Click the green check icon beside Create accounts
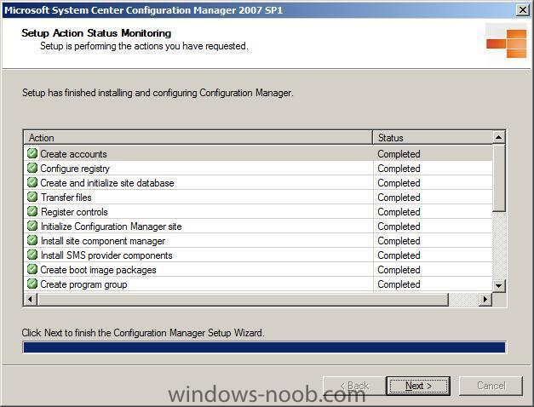This screenshot has height=407, width=534. [x=32, y=153]
